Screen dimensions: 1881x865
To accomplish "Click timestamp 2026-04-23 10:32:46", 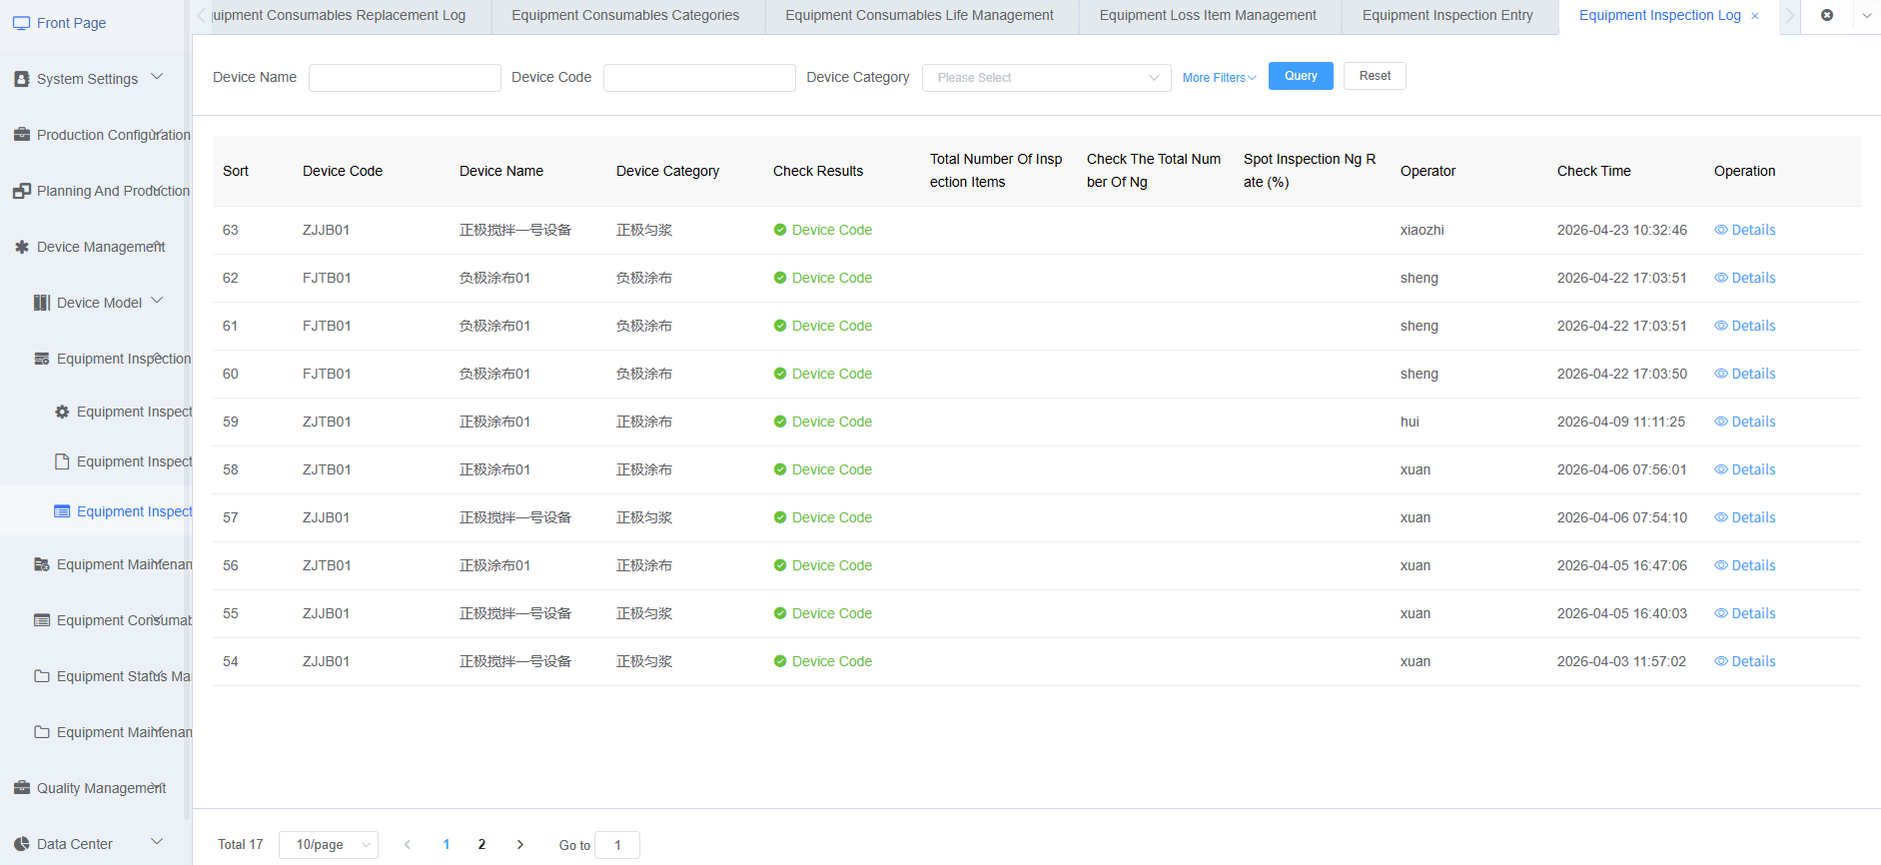I will 1621,230.
